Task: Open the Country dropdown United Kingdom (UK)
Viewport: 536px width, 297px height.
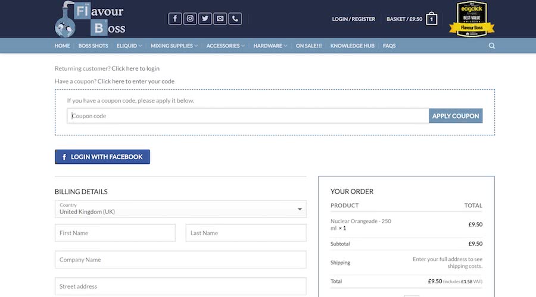Action: pos(180,209)
